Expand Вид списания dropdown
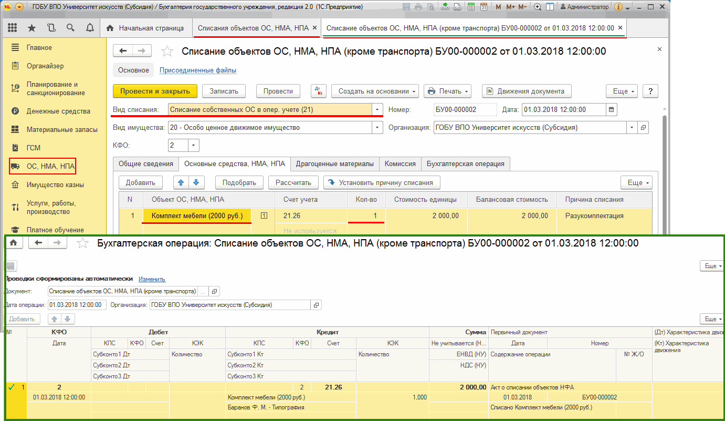Screen dimensions: 725x421 point(377,110)
